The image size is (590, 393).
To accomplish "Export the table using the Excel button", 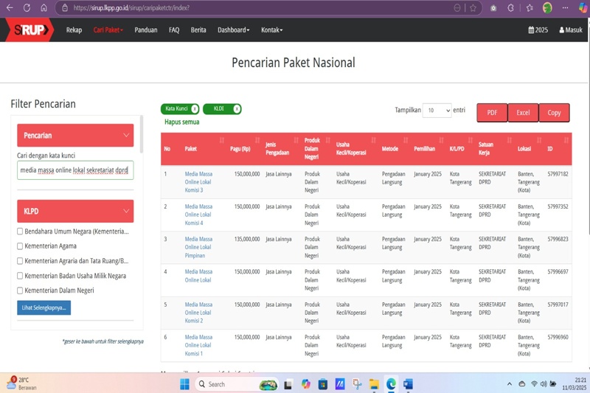I will [x=523, y=113].
